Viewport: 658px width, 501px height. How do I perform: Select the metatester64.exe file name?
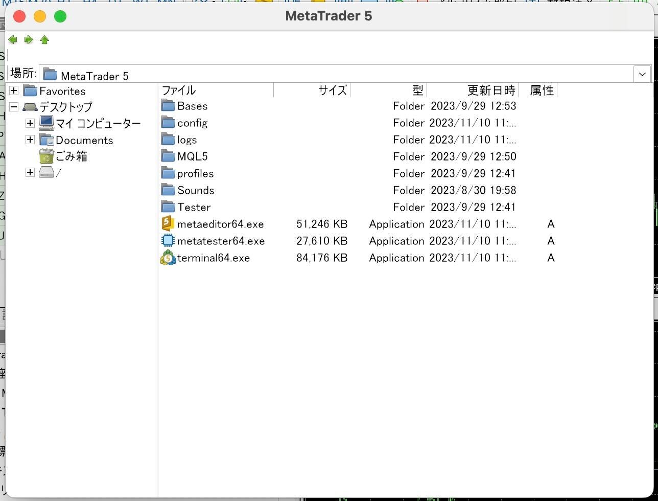click(221, 241)
